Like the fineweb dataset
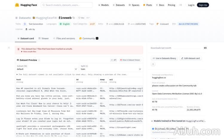The width and height of the screenshot is (224, 139). (x=81, y=18)
